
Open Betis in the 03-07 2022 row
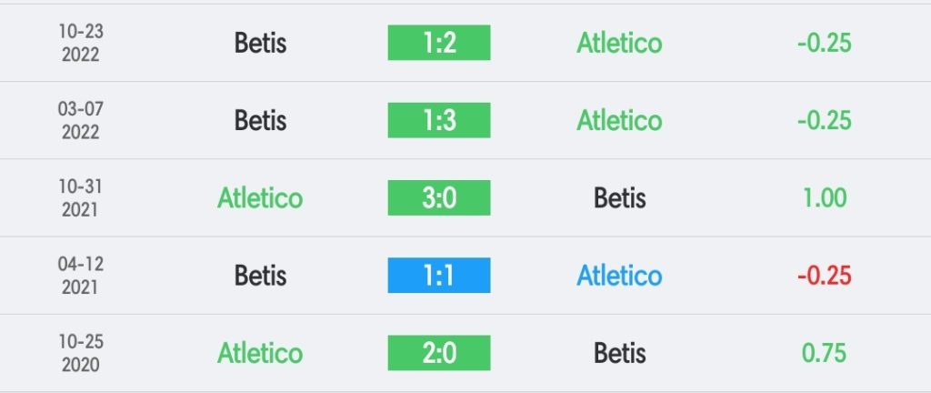[x=260, y=120]
